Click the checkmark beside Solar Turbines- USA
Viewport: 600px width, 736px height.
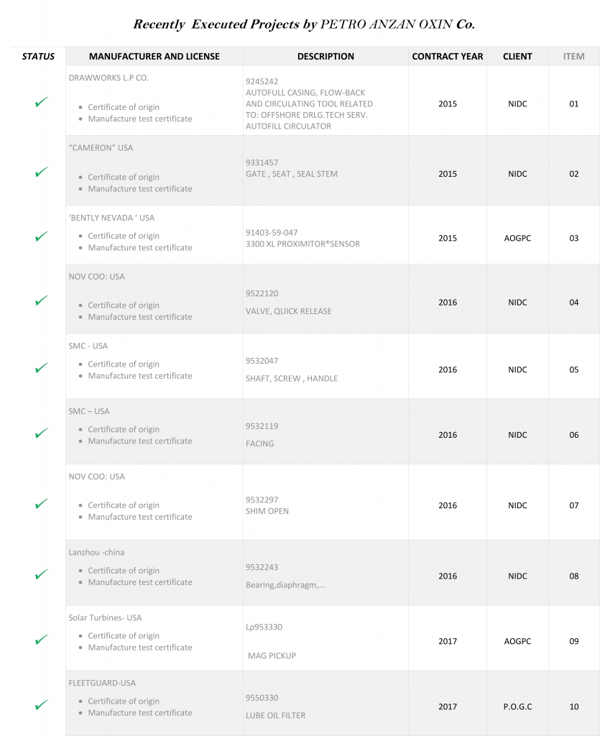(41, 640)
